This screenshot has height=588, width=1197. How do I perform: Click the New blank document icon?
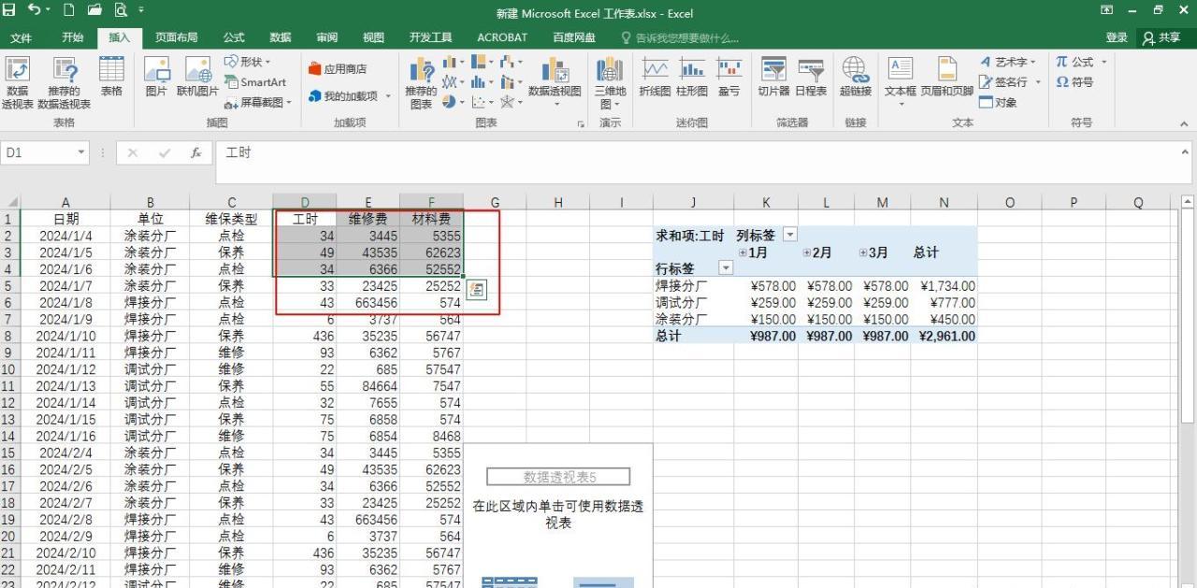point(69,10)
